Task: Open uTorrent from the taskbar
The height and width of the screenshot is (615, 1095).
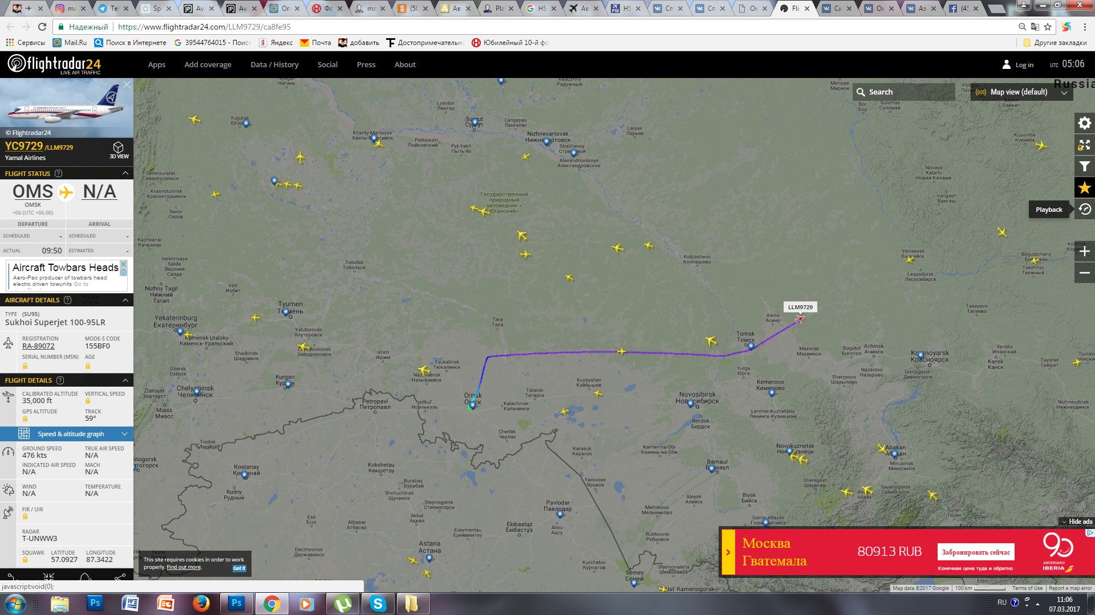Action: [342, 604]
